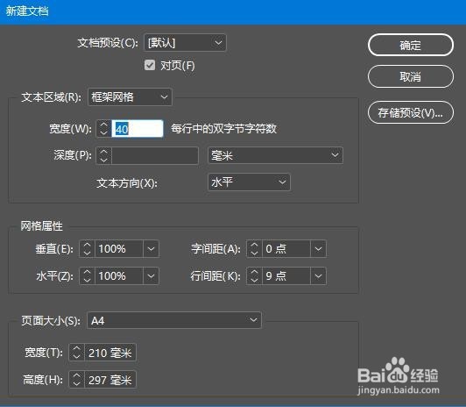Click the 每行中的双字节字符数 label
466x407 pixels.
pos(223,129)
